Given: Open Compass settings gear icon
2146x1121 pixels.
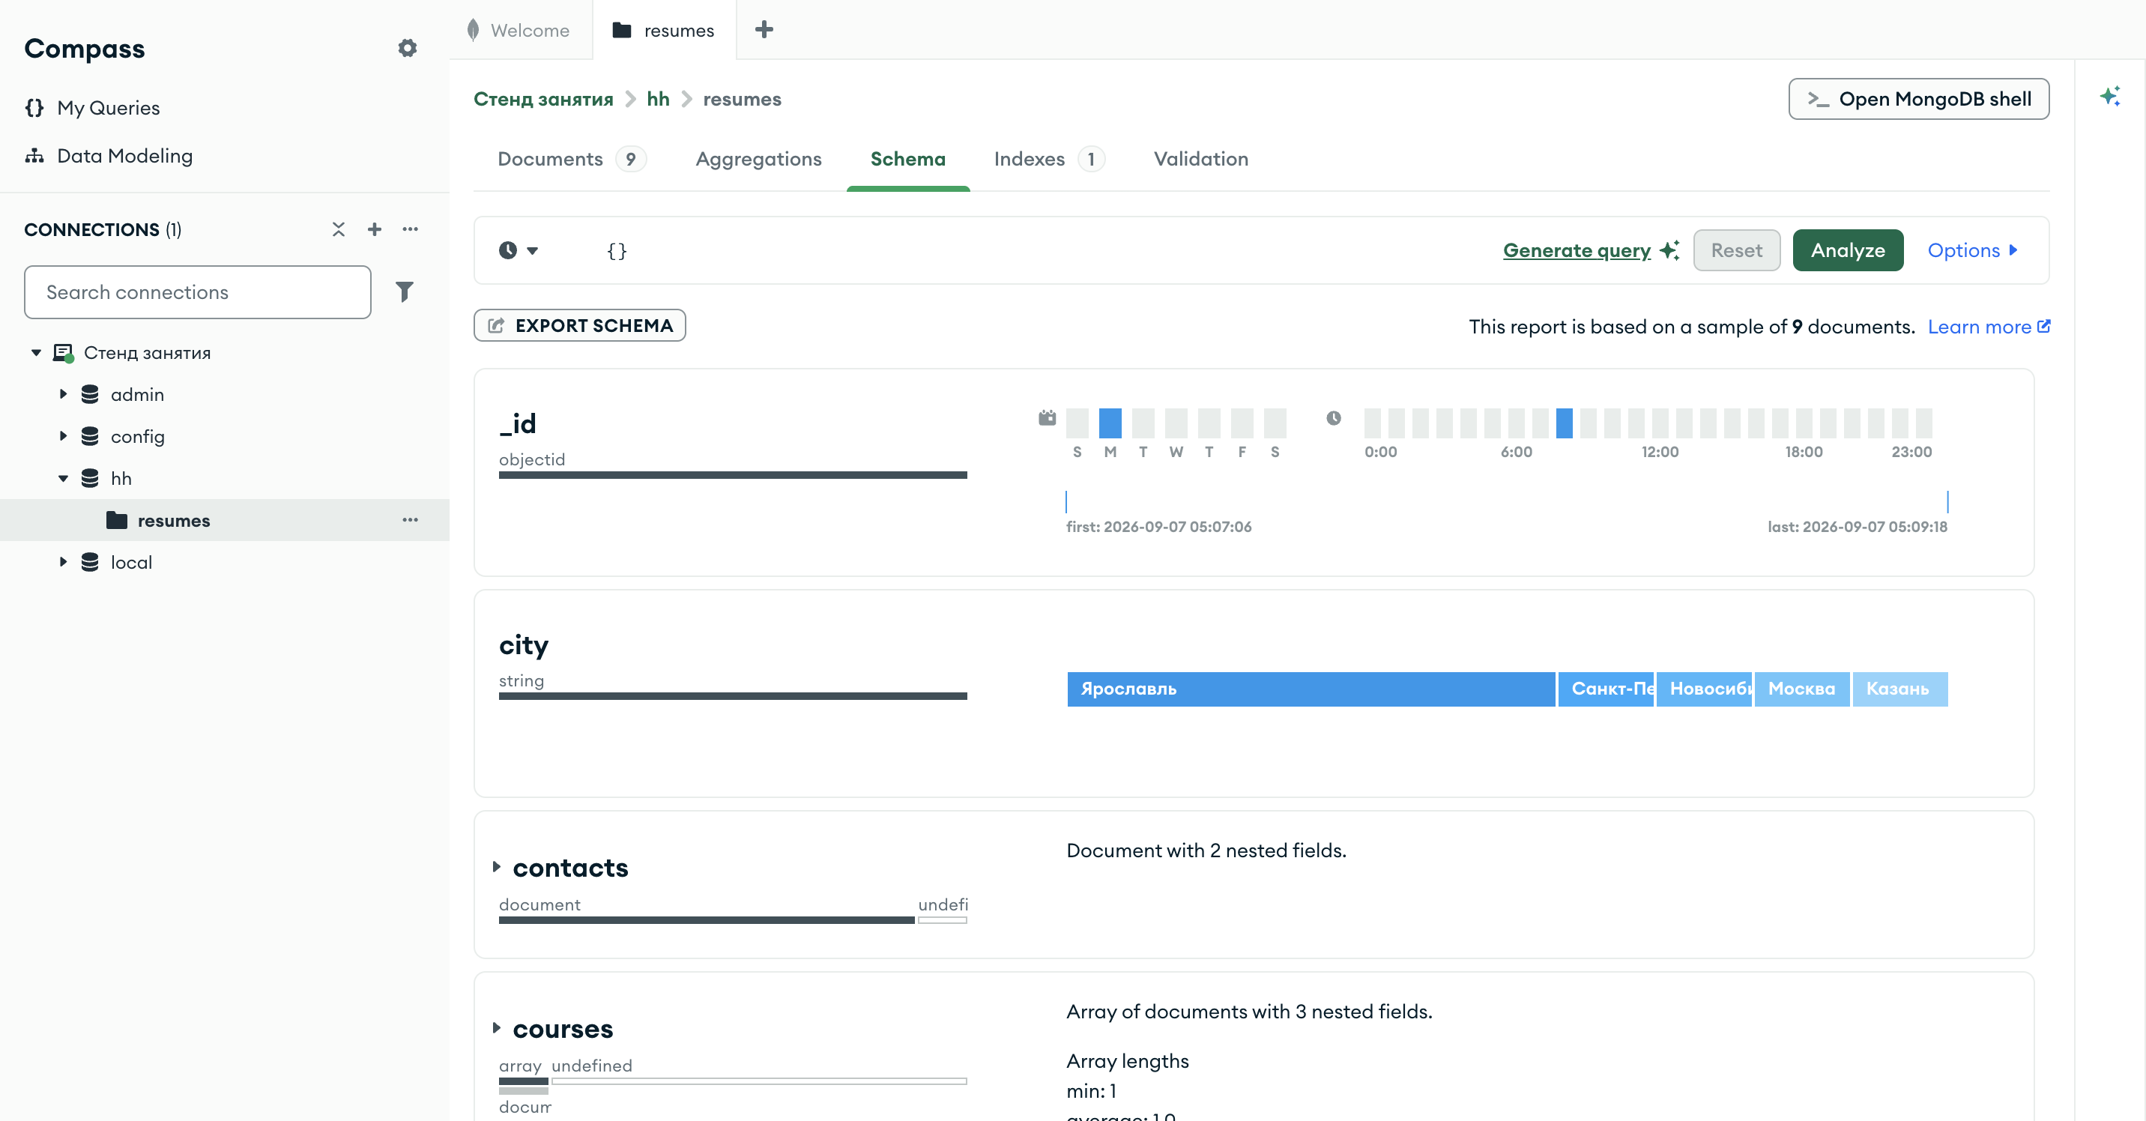Looking at the screenshot, I should (408, 48).
